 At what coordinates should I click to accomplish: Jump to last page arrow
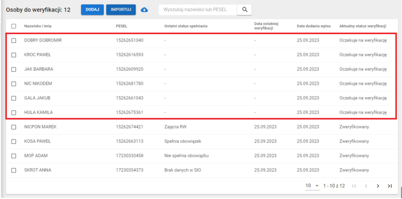pyautogui.click(x=389, y=186)
